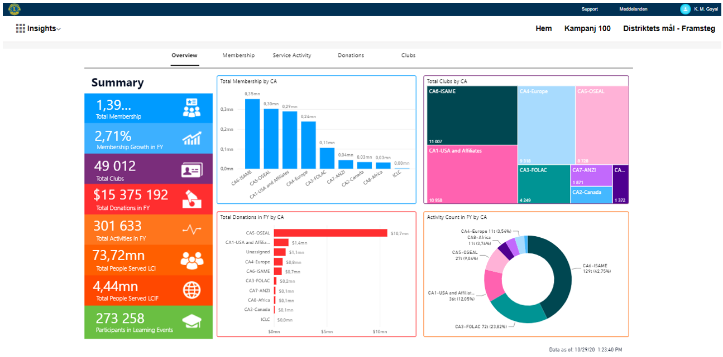The height and width of the screenshot is (357, 723).
Task: Click the Lions Club logo icon
Action: point(15,8)
